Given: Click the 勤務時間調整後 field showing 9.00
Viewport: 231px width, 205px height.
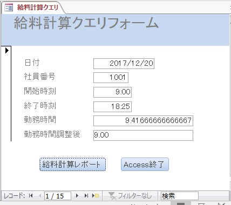Looking at the screenshot, I should pos(143,135).
